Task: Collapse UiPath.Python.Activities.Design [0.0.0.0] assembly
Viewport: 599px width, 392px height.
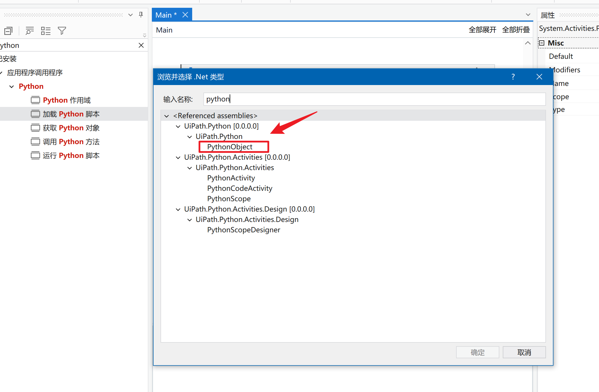Action: (x=178, y=209)
